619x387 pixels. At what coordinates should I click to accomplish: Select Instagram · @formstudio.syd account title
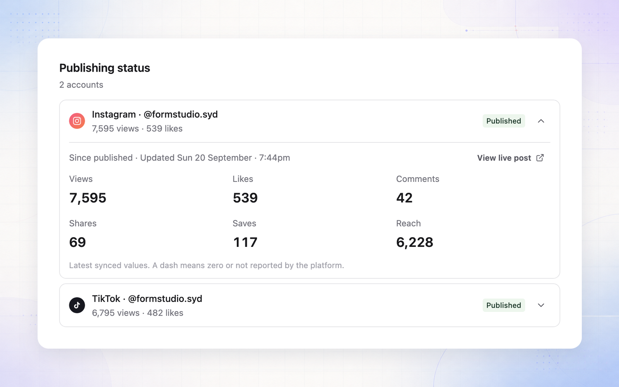tap(155, 115)
